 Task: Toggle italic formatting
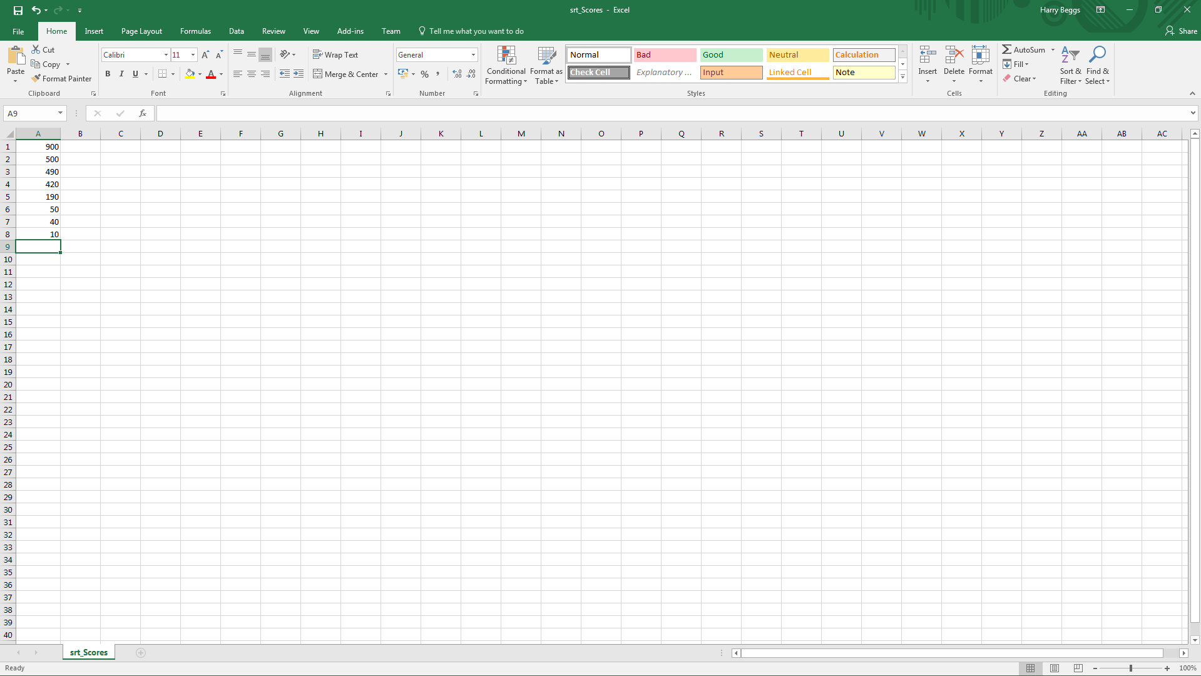click(121, 74)
